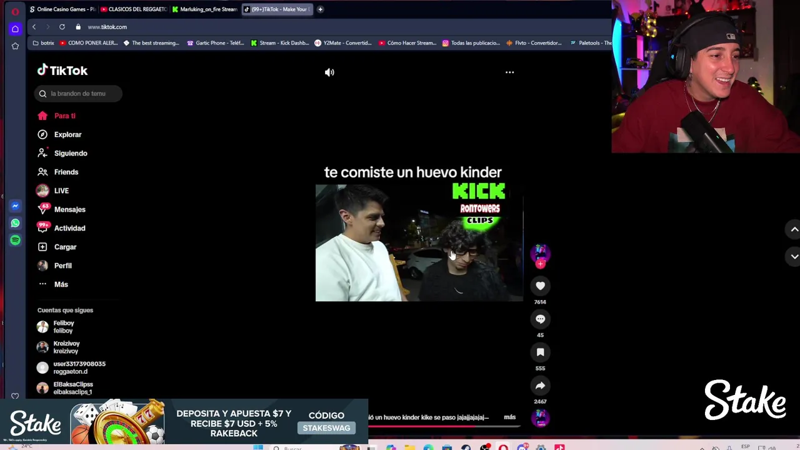Open the Opera menu logo
This screenshot has width=800, height=450.
[15, 12]
